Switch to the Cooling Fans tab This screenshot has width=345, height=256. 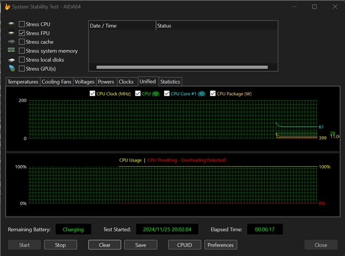(x=56, y=82)
